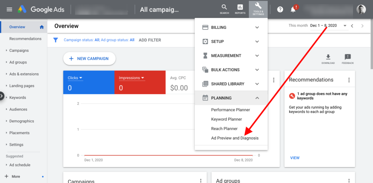
Task: Open the Reports icon
Action: 240,9
